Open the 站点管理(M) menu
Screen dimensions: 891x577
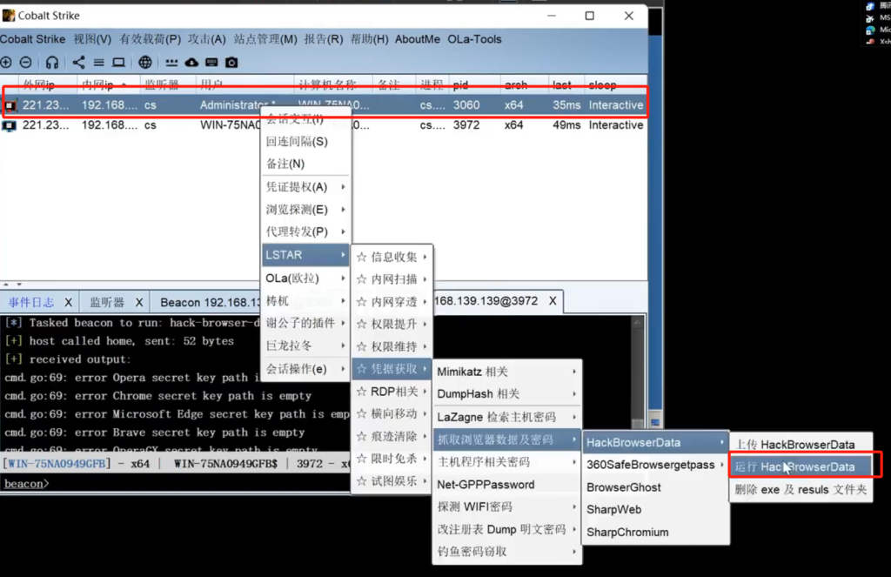pos(265,39)
